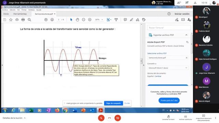Click the cloud upload icon
Viewport: 219px width, 123px height.
(x=17, y=20)
